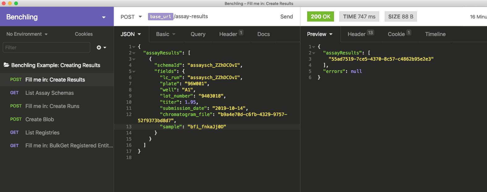Send the request
This screenshot has height=192, width=487.
286,17
